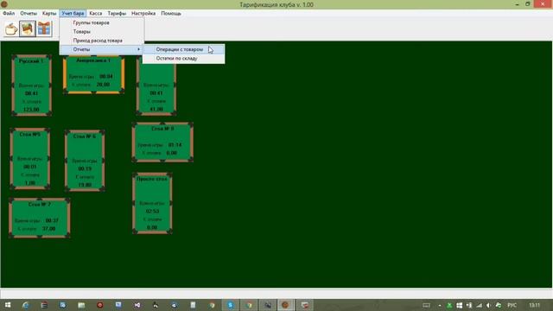
Task: Open the Касса menu
Action: click(96, 14)
